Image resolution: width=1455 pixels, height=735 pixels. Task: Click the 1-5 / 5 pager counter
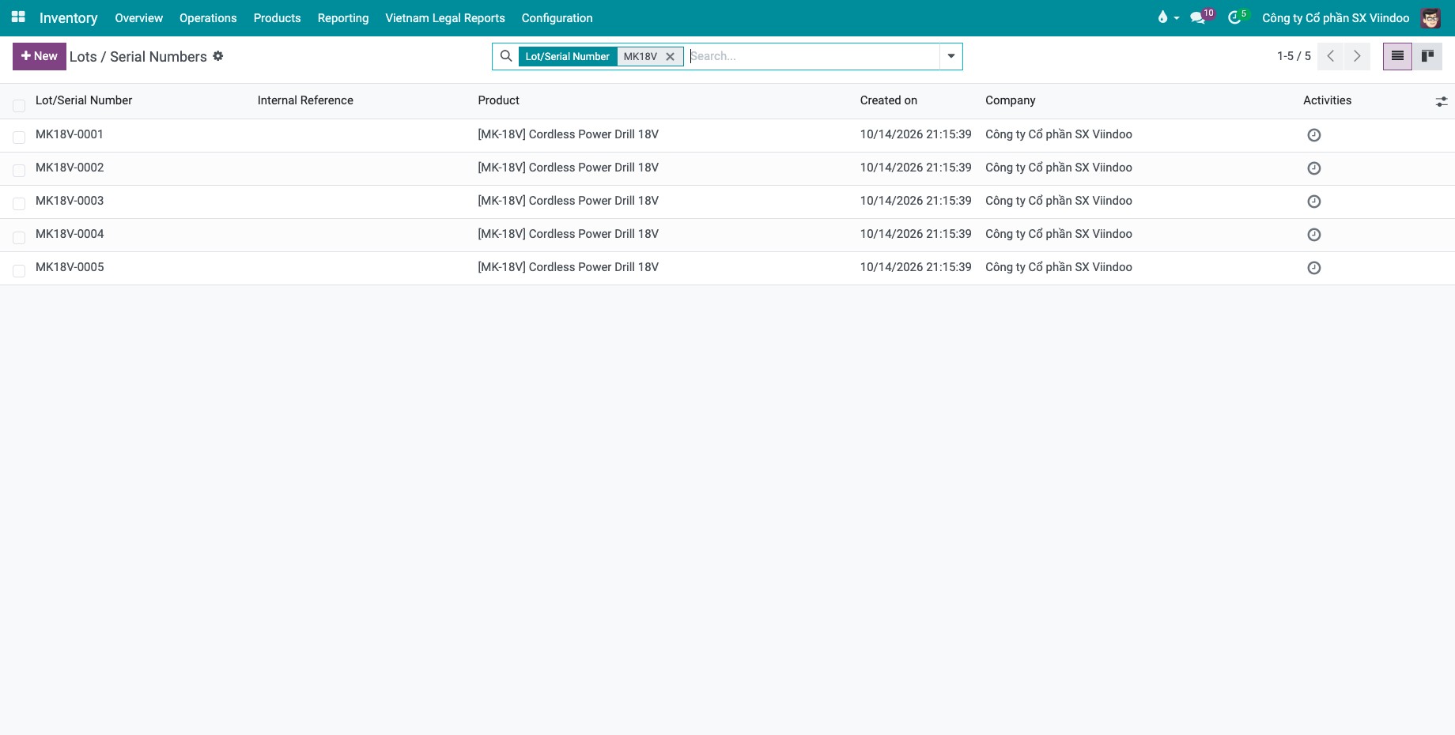pyautogui.click(x=1294, y=56)
